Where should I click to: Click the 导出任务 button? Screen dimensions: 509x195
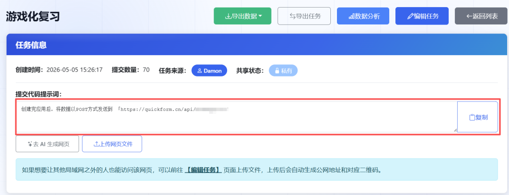pos(304,16)
